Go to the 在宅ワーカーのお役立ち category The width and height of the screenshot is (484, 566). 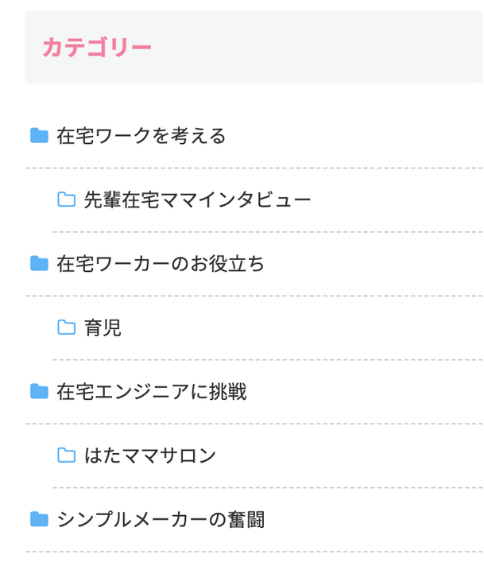pos(161,264)
